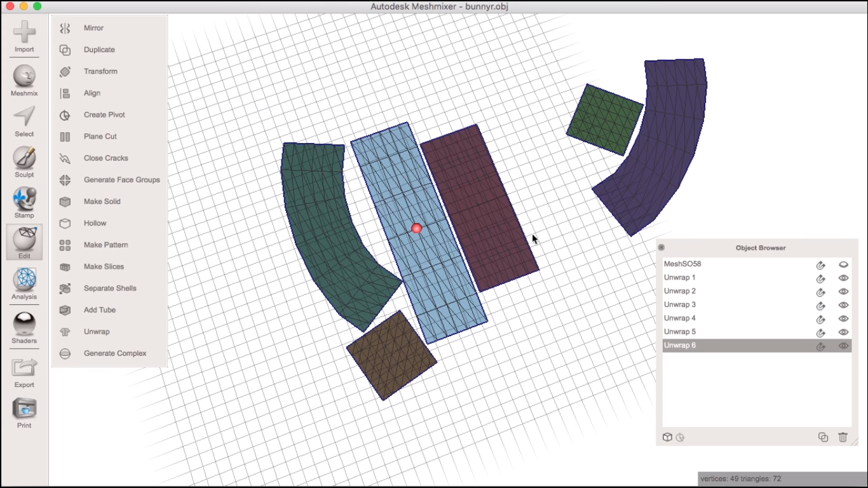Click the red pivot sphere in viewport
This screenshot has height=488, width=868.
tap(416, 228)
